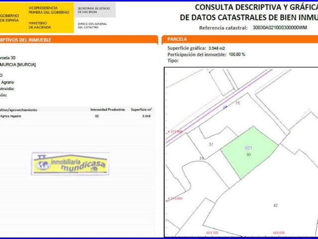The width and height of the screenshot is (318, 239).
Task: Click the Gobierno de España emblem text
Action: (x=9, y=18)
